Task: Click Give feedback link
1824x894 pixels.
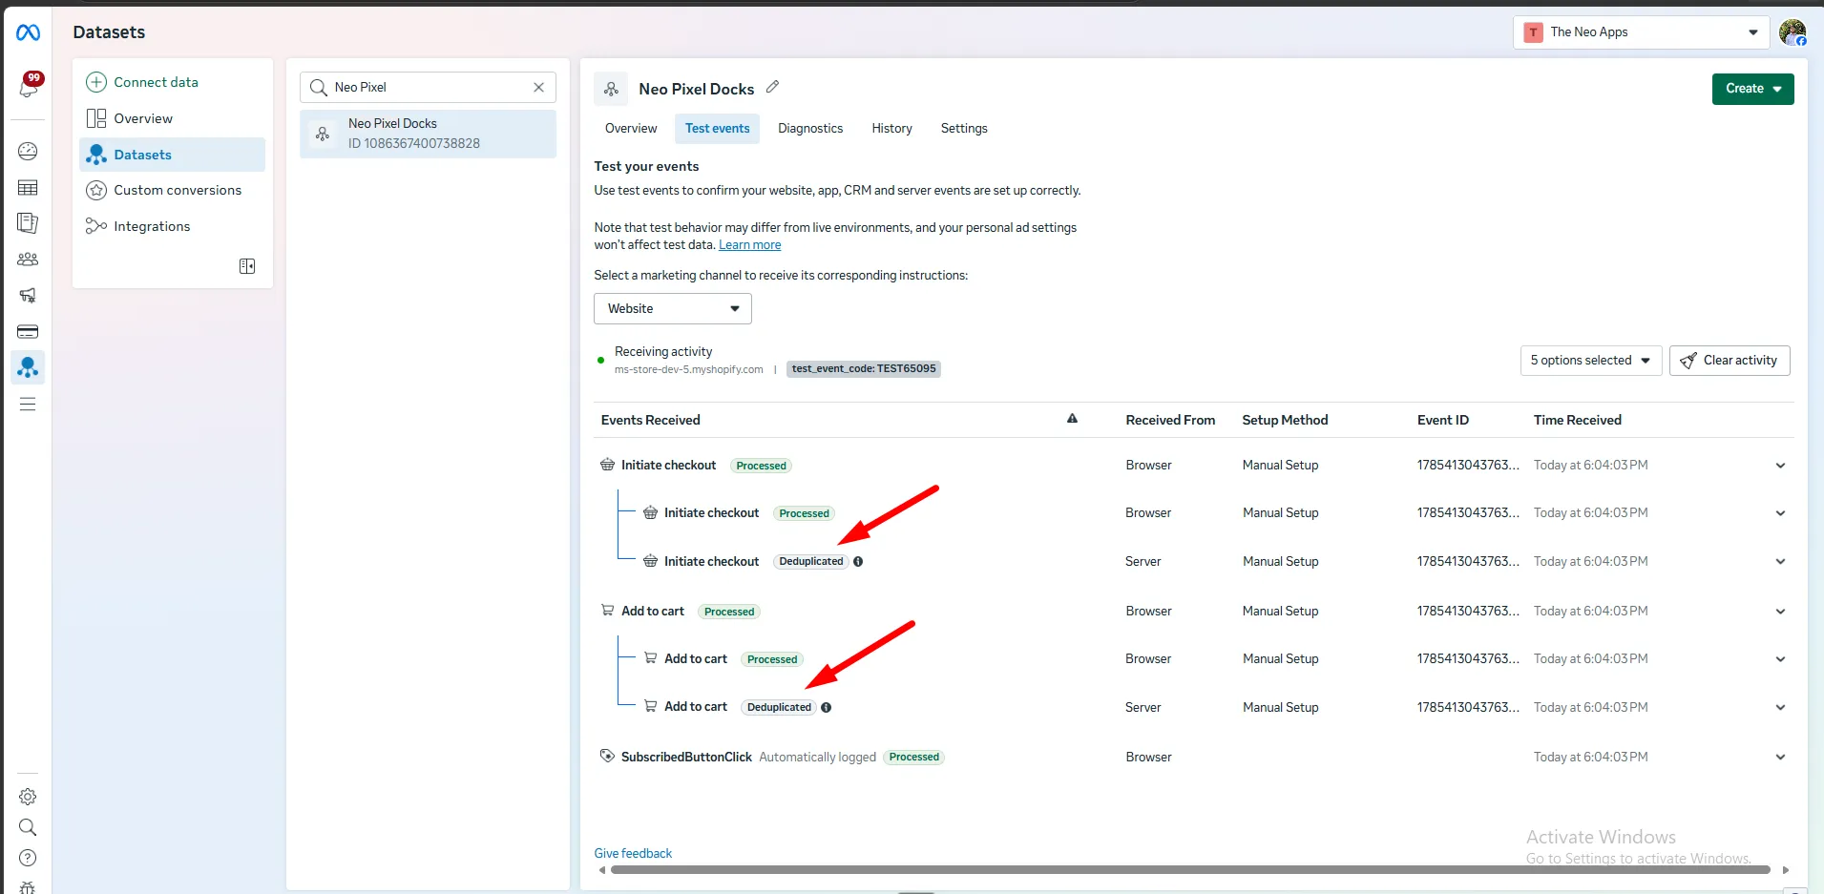Action: (x=633, y=853)
